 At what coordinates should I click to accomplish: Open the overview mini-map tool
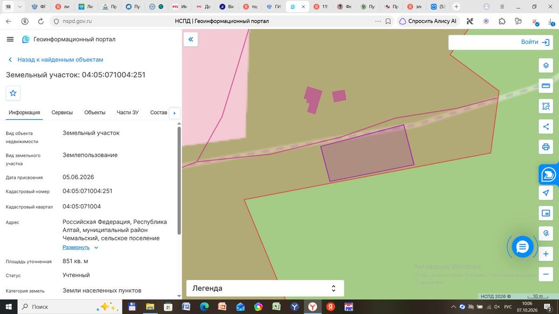point(545,213)
